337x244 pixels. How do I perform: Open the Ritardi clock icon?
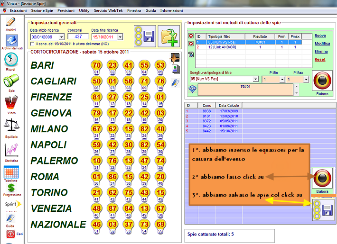pos(10,61)
